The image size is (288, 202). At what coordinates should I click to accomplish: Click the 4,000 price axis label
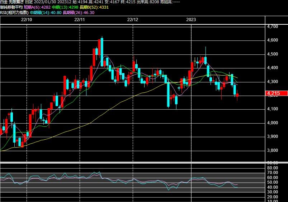click(x=273, y=123)
